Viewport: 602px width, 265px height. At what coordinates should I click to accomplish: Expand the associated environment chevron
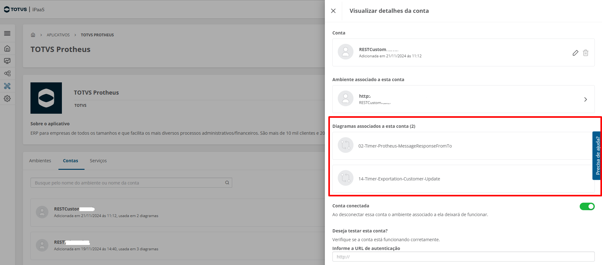click(586, 99)
